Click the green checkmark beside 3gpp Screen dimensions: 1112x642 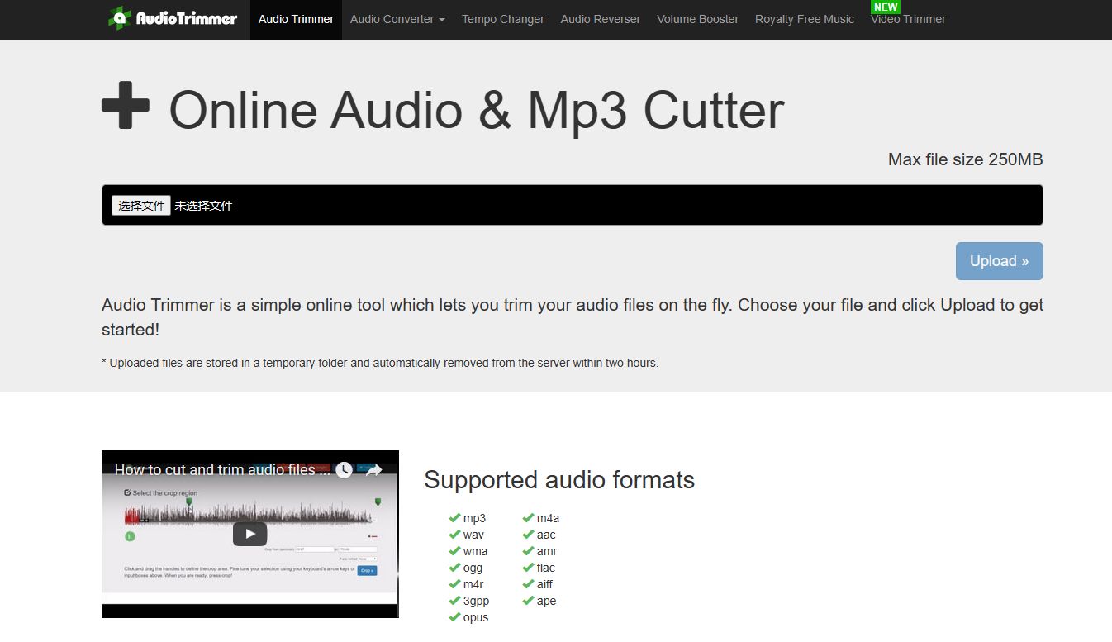[x=454, y=601]
